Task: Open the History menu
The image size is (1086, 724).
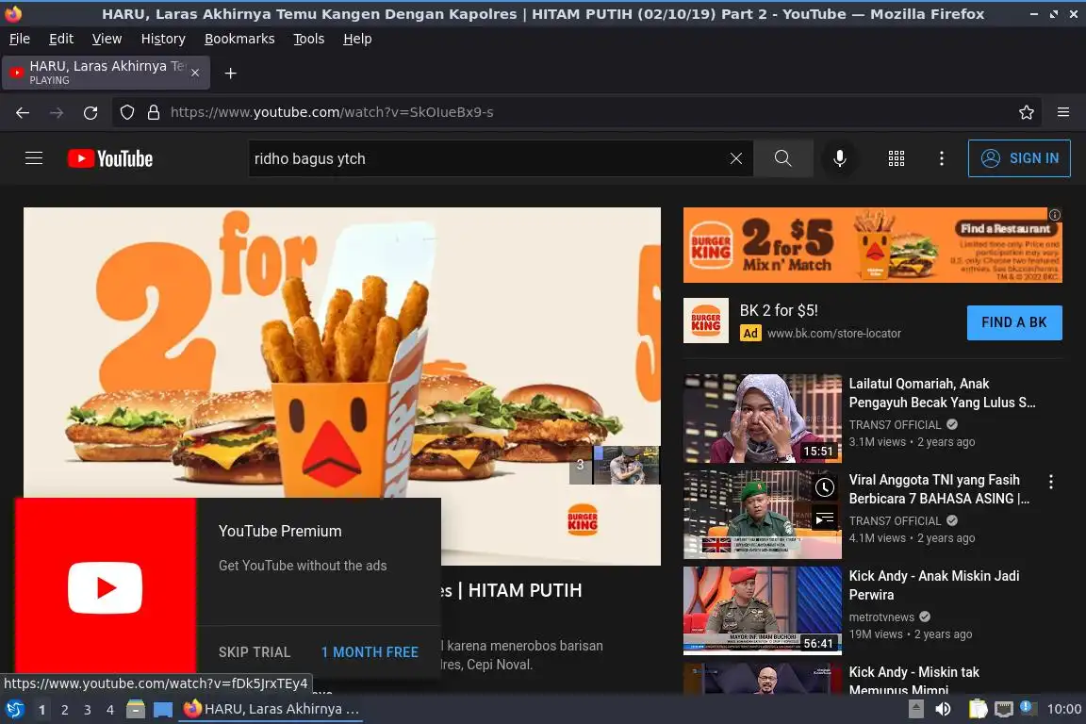Action: pos(163,39)
